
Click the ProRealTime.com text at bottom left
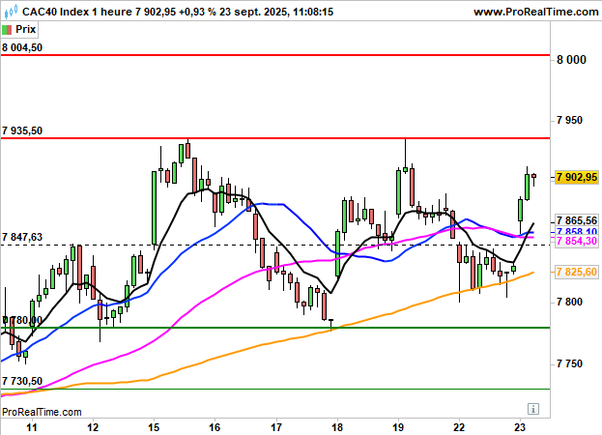coord(42,413)
